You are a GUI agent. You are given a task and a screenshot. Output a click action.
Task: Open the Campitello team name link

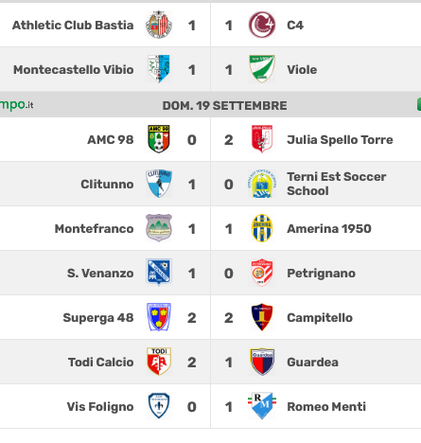(320, 318)
